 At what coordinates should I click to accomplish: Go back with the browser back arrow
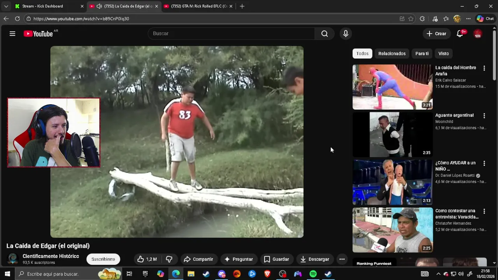(x=6, y=18)
